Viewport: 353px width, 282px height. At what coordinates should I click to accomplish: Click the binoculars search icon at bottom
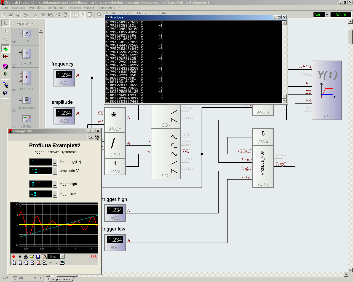(x=21, y=278)
